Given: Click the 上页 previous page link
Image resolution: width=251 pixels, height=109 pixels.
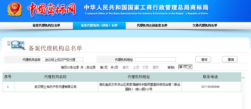Looking at the screenshot, I should pos(136,67).
